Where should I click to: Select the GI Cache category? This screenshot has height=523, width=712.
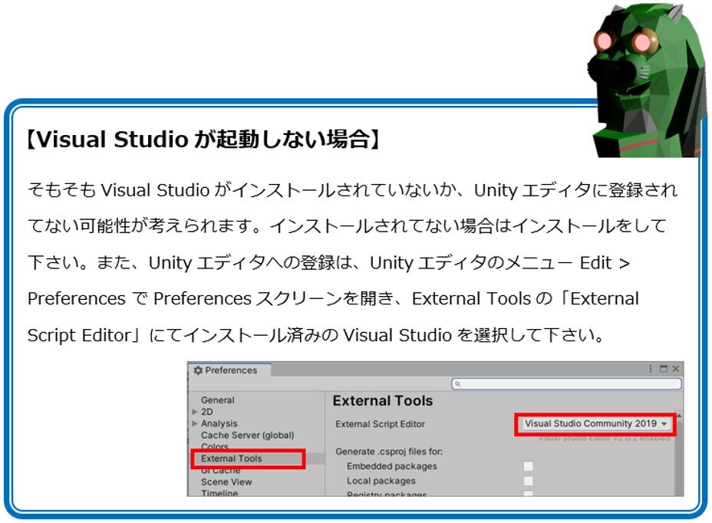pyautogui.click(x=221, y=471)
